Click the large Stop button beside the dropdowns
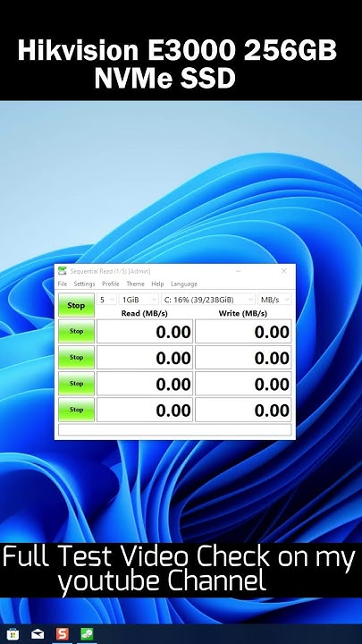362x644 pixels. click(76, 305)
